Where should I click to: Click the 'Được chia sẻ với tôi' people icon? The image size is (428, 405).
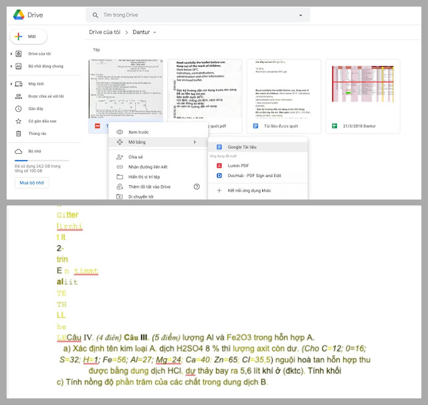pos(19,96)
